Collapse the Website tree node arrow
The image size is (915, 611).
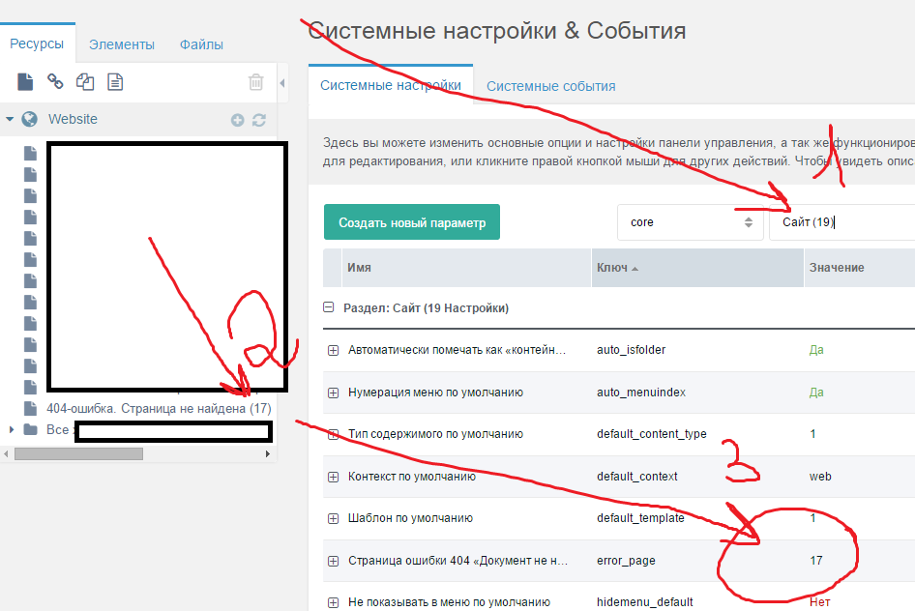[10, 119]
